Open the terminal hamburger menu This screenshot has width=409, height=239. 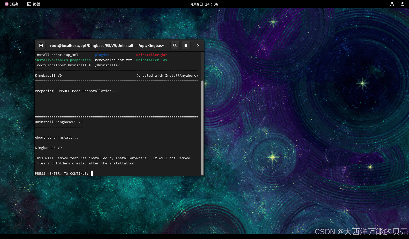[186, 45]
